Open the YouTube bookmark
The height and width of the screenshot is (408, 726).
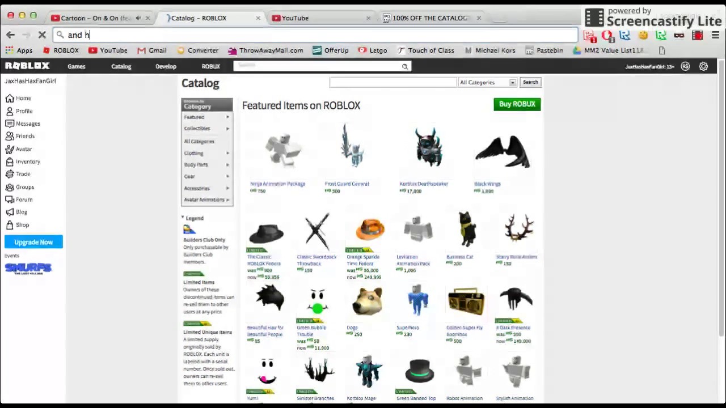[x=108, y=50]
